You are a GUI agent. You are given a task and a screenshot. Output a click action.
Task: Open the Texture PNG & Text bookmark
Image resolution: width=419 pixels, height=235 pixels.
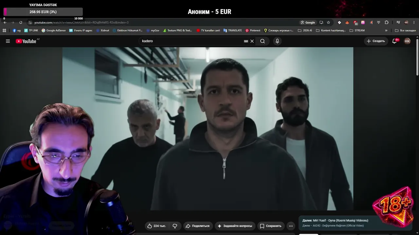[x=177, y=30]
